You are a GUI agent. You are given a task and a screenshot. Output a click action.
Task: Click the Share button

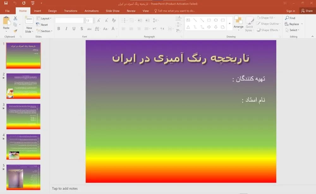coord(307,11)
